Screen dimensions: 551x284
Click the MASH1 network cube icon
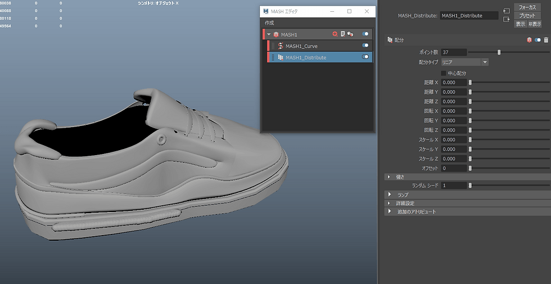[276, 34]
